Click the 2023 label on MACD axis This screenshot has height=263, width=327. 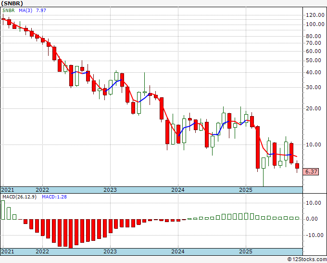110,251
